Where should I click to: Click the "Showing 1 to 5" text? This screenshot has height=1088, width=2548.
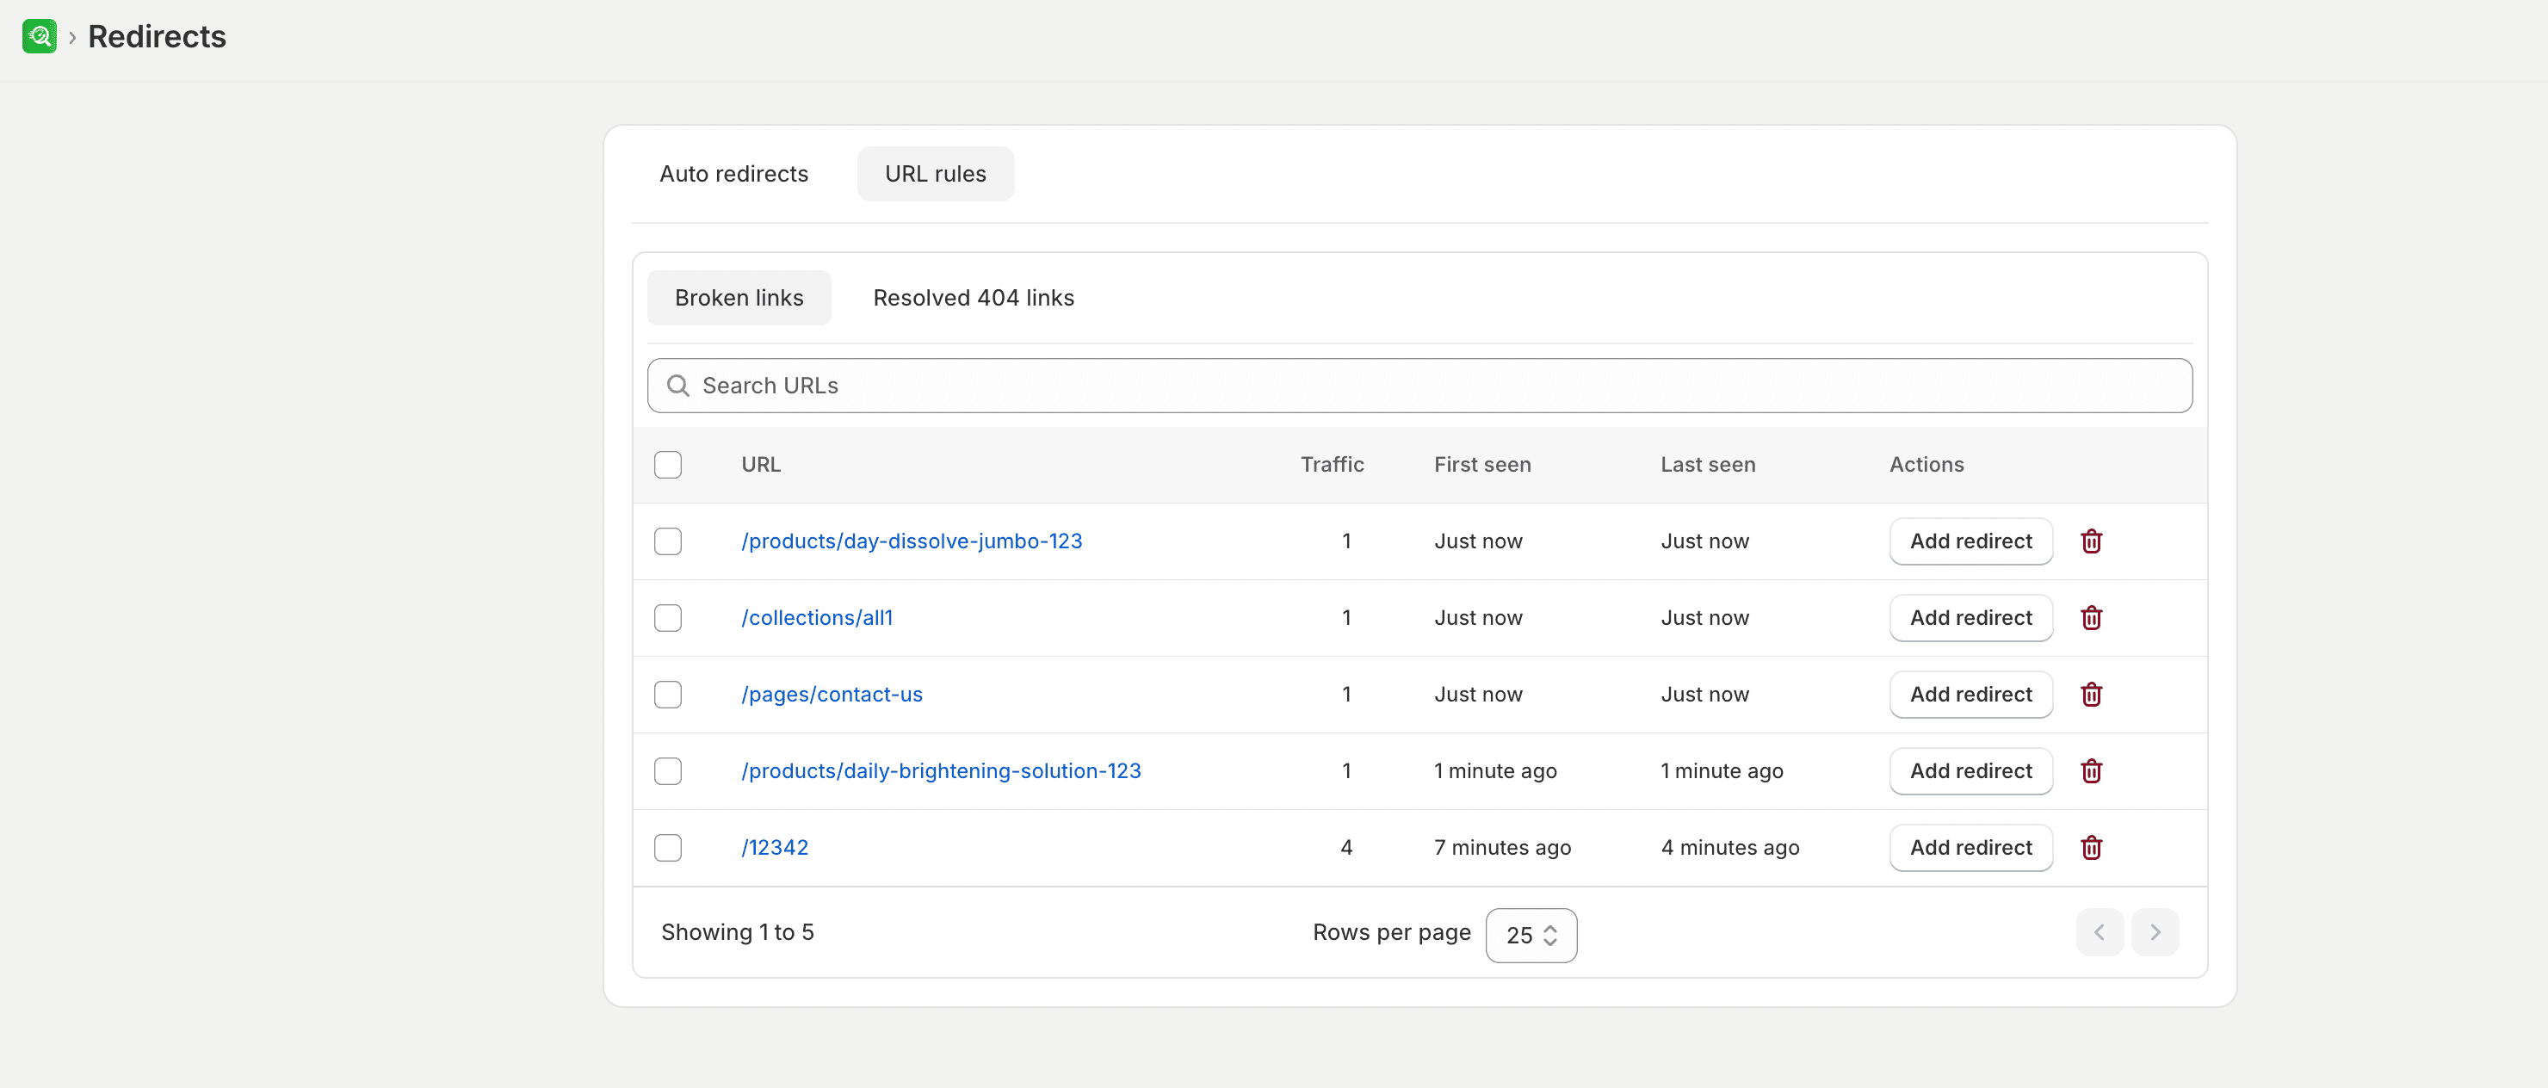click(737, 931)
